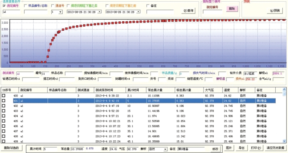Tick the second 保存日期 (之前) checkbox
The height and width of the screenshot is (153, 288).
pos(107,6)
